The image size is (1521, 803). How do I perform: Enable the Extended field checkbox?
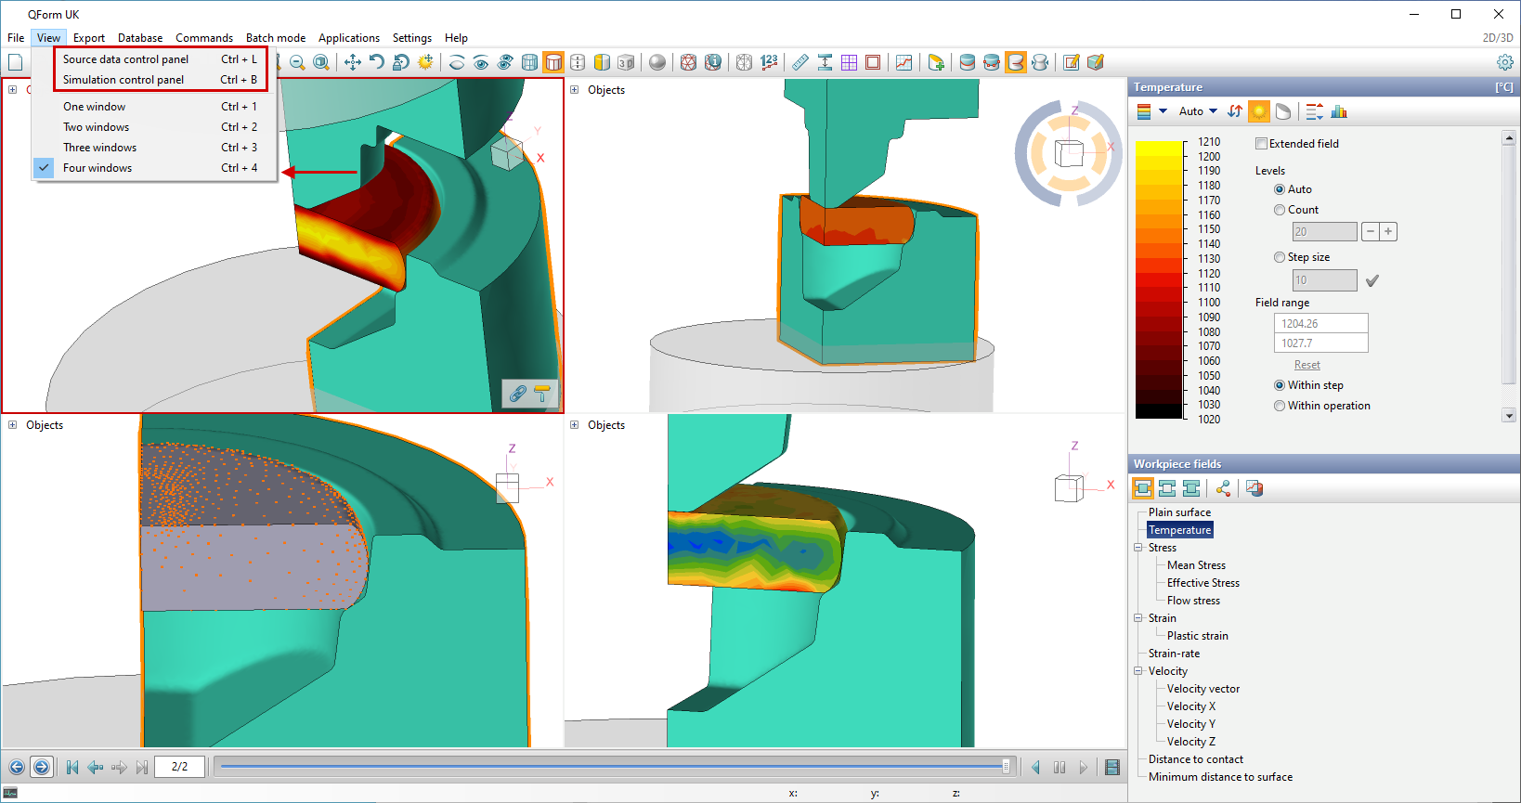pyautogui.click(x=1261, y=144)
